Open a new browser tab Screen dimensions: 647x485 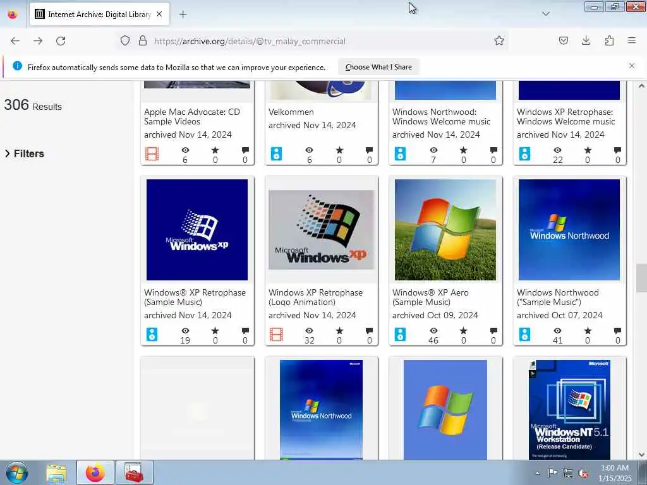pos(183,15)
